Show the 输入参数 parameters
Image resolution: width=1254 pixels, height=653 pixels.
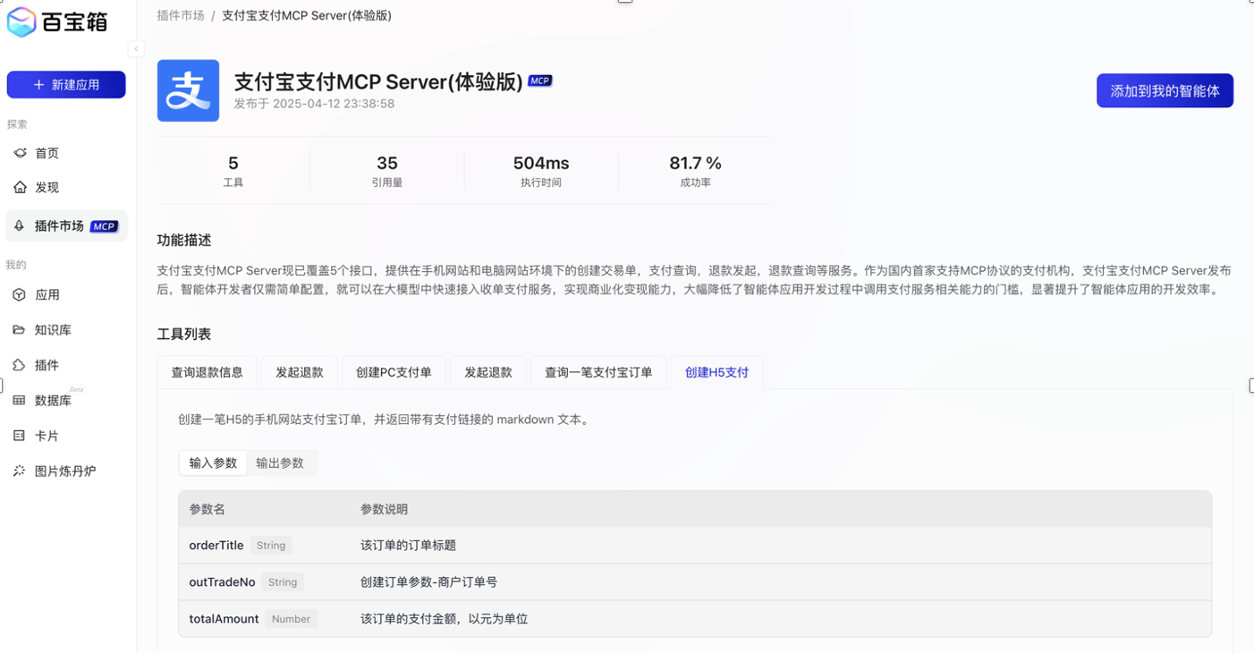[x=213, y=462]
